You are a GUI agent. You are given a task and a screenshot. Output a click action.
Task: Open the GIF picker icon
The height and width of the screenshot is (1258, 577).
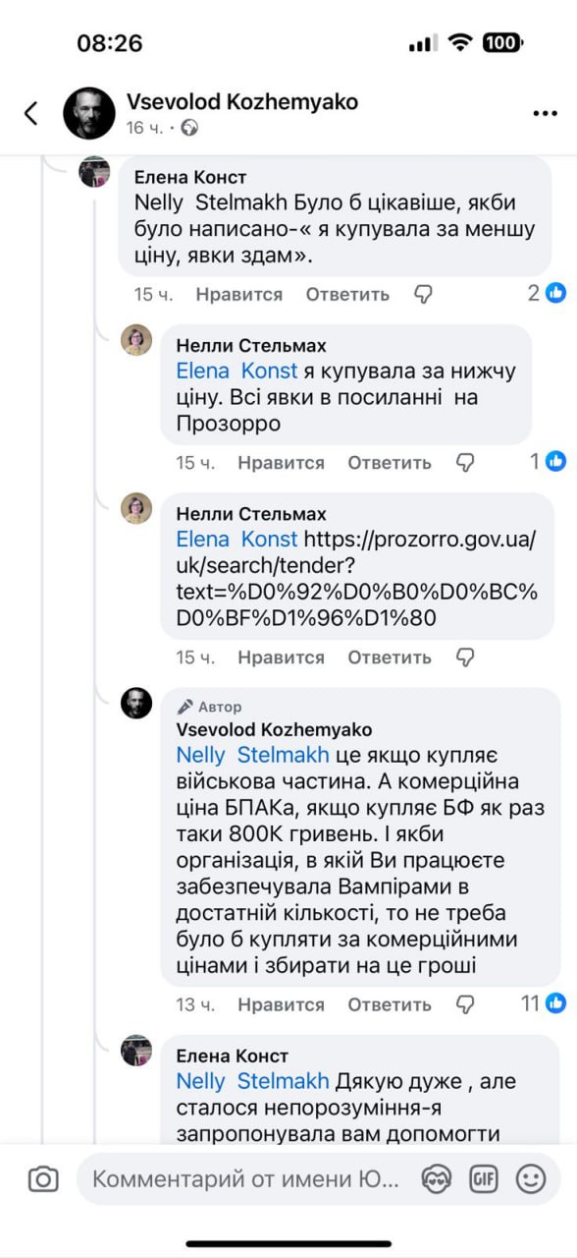[482, 1177]
